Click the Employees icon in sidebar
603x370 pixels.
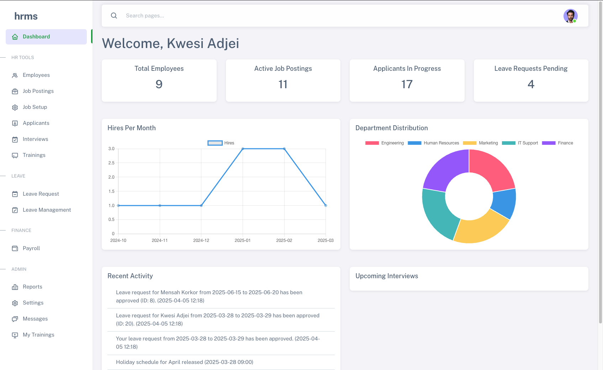coord(15,75)
